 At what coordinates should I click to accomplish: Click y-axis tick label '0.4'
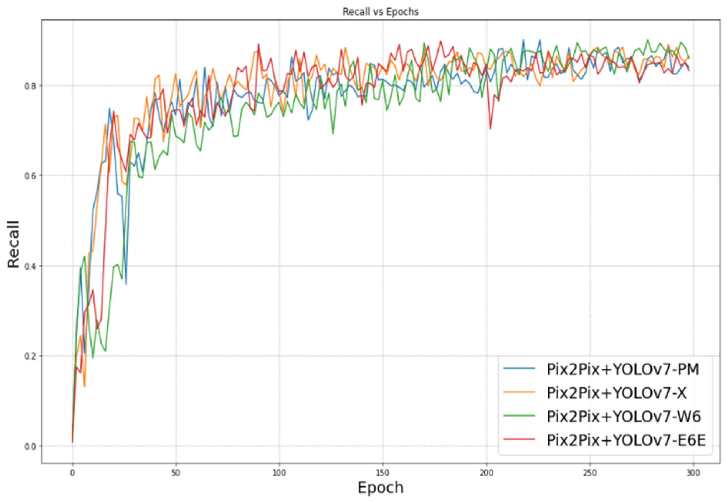(x=30, y=266)
